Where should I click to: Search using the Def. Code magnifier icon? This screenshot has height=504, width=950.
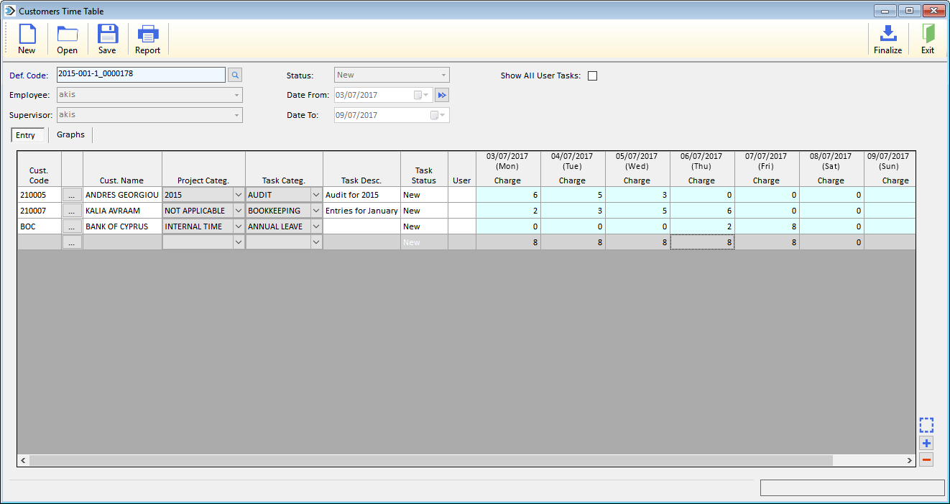pos(236,75)
